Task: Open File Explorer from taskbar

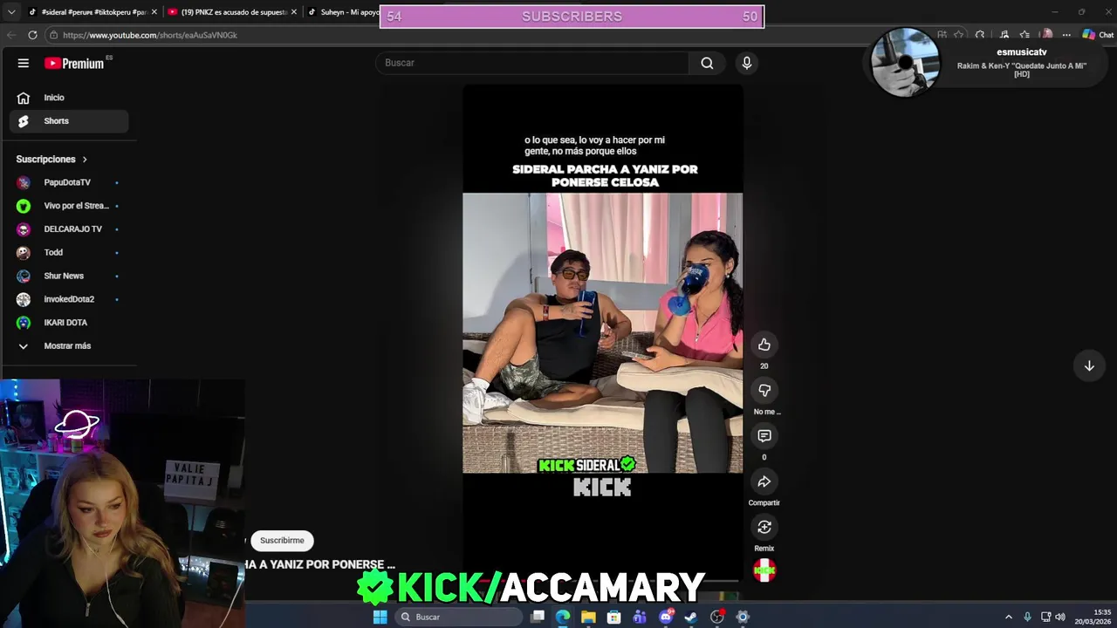Action: tap(589, 617)
